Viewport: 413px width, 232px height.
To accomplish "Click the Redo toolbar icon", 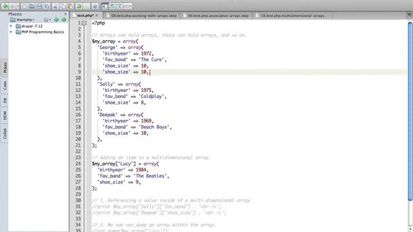I will point(86,6).
